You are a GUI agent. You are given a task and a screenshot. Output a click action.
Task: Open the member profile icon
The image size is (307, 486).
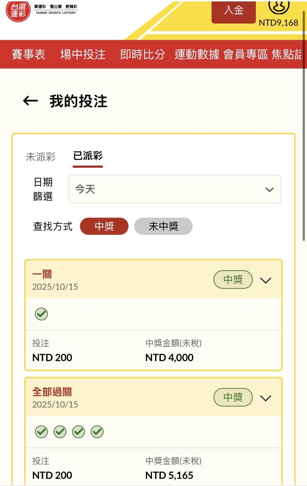coord(279,7)
